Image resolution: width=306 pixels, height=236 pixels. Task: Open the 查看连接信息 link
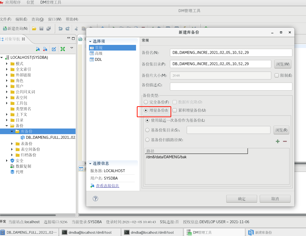(x=107, y=186)
